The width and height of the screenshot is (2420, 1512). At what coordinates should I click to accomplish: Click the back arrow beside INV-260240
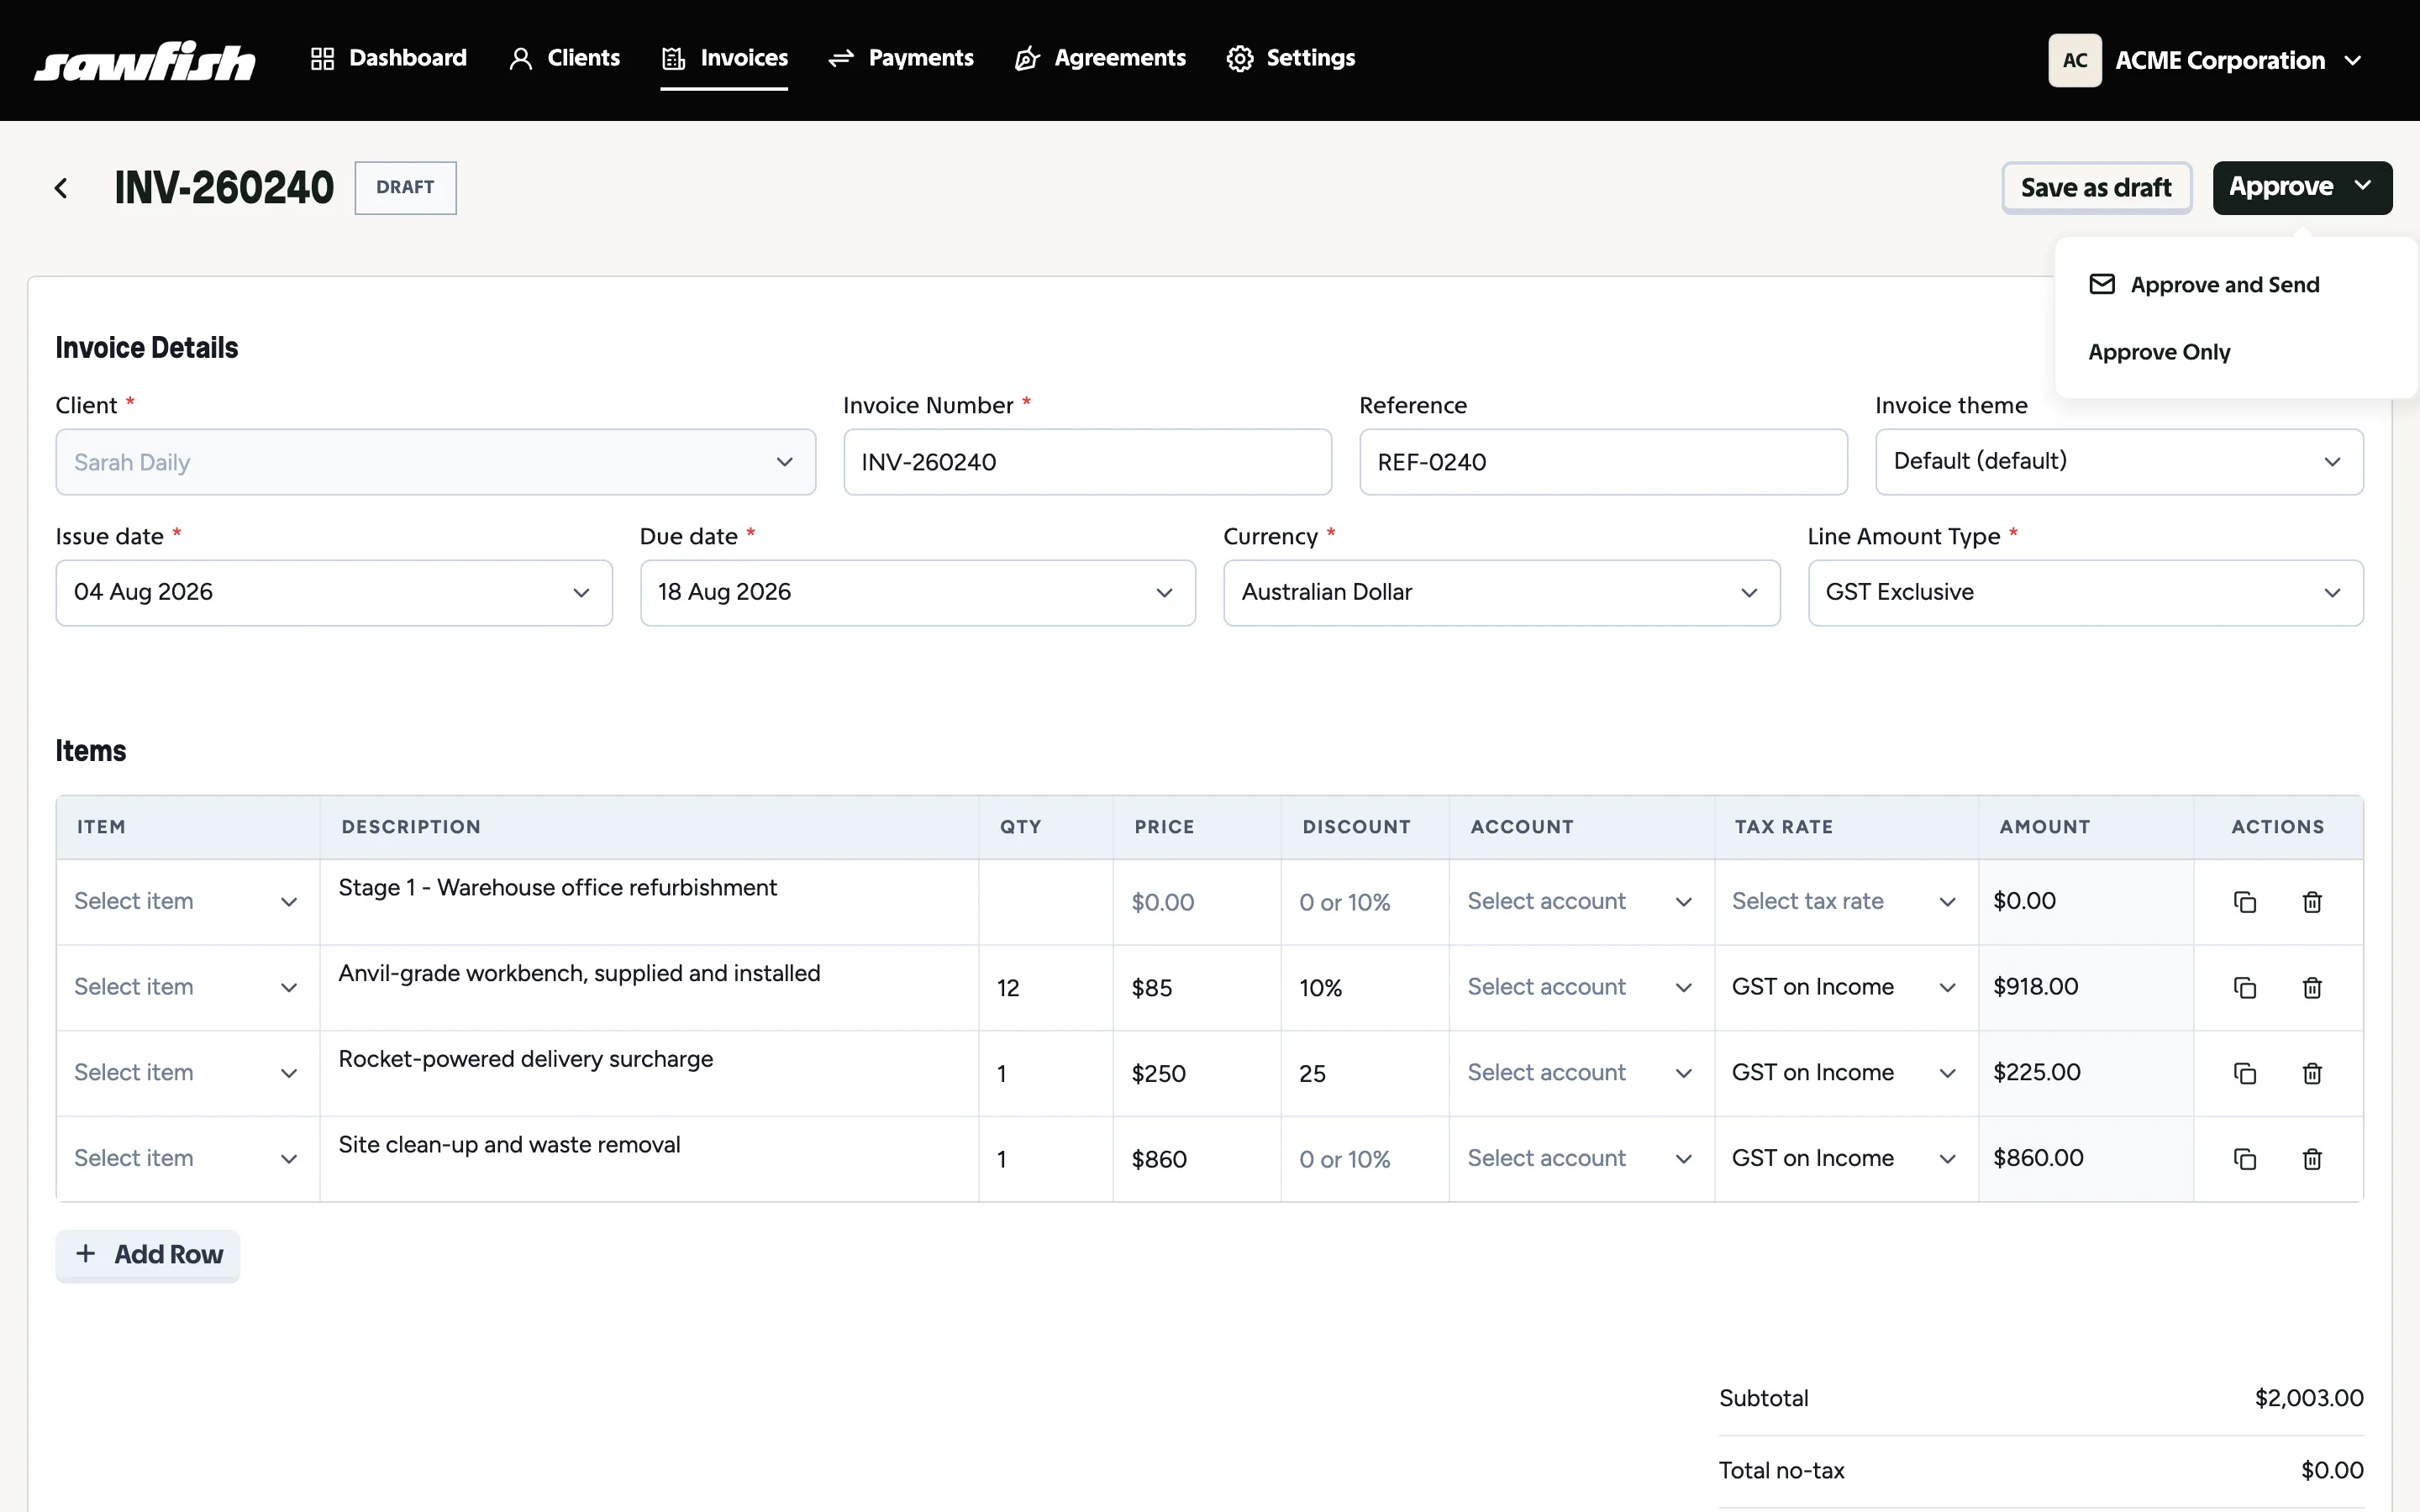click(x=62, y=188)
